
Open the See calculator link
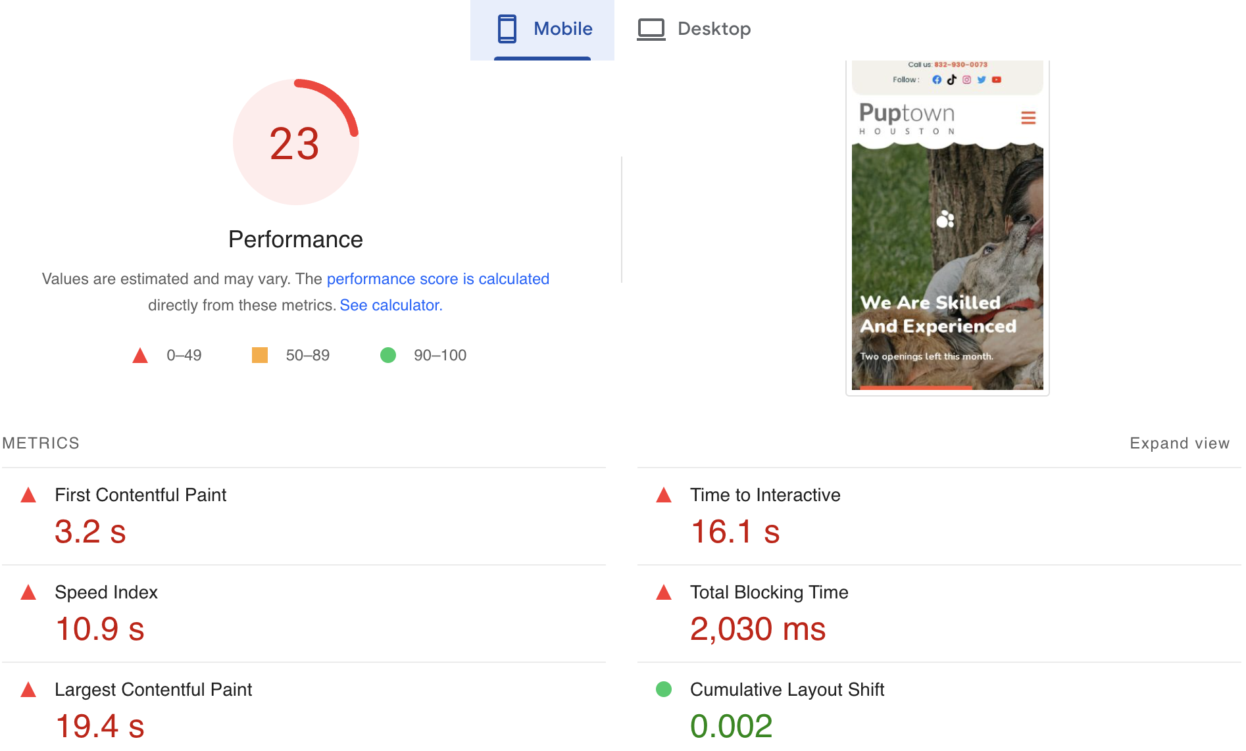pyautogui.click(x=390, y=305)
